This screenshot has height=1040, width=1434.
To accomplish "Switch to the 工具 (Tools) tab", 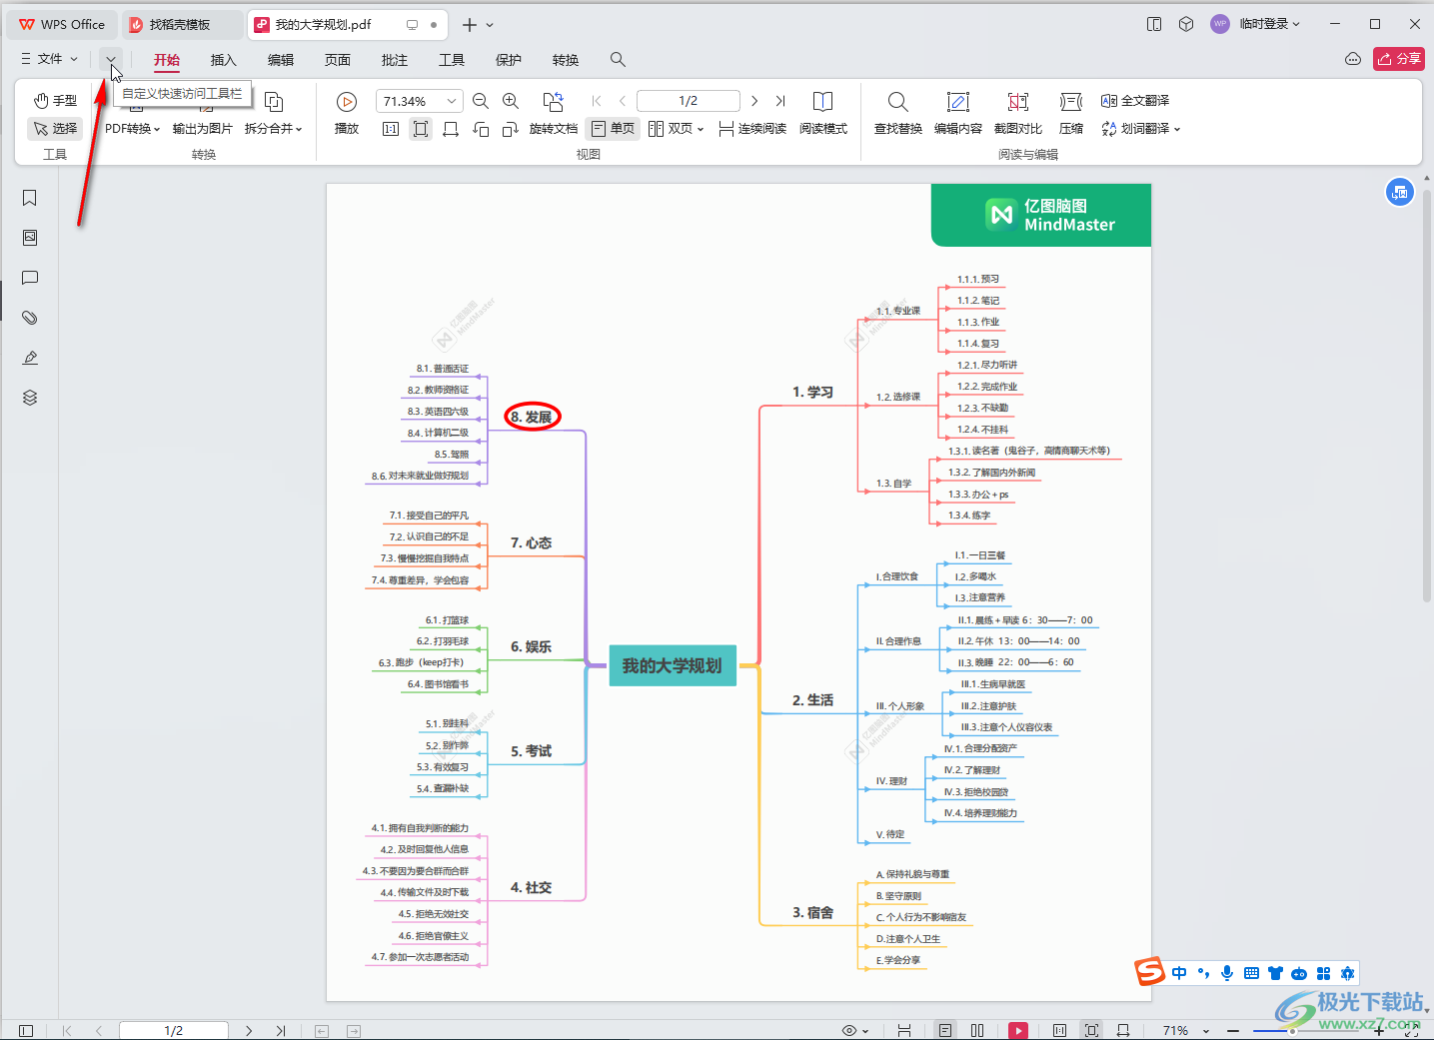I will [x=452, y=60].
